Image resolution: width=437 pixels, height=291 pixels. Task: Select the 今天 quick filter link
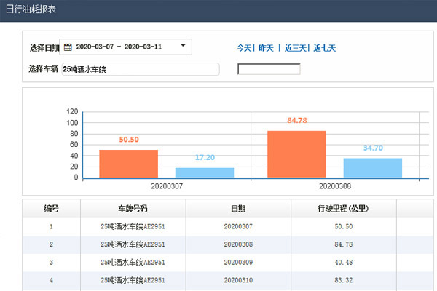point(243,48)
